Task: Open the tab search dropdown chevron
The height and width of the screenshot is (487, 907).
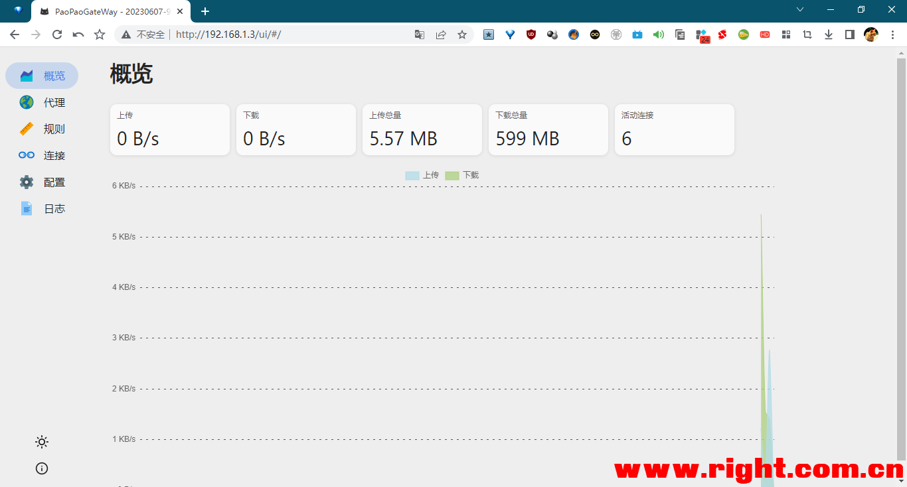Action: coord(800,9)
